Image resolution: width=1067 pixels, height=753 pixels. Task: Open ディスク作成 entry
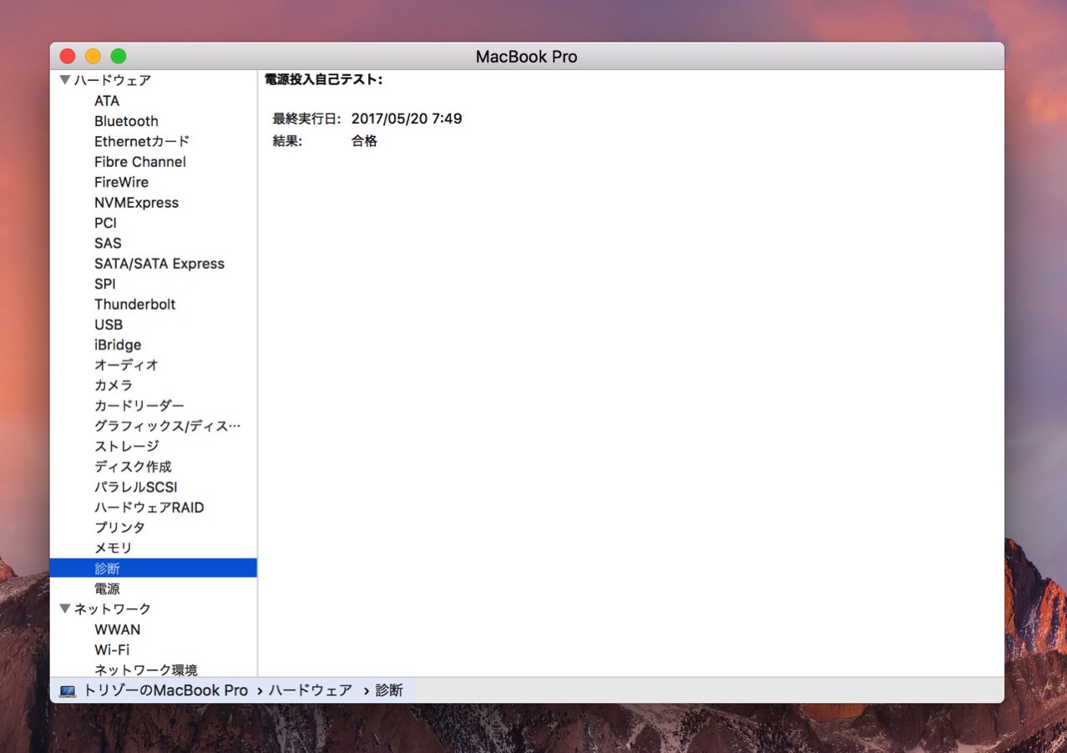133,467
